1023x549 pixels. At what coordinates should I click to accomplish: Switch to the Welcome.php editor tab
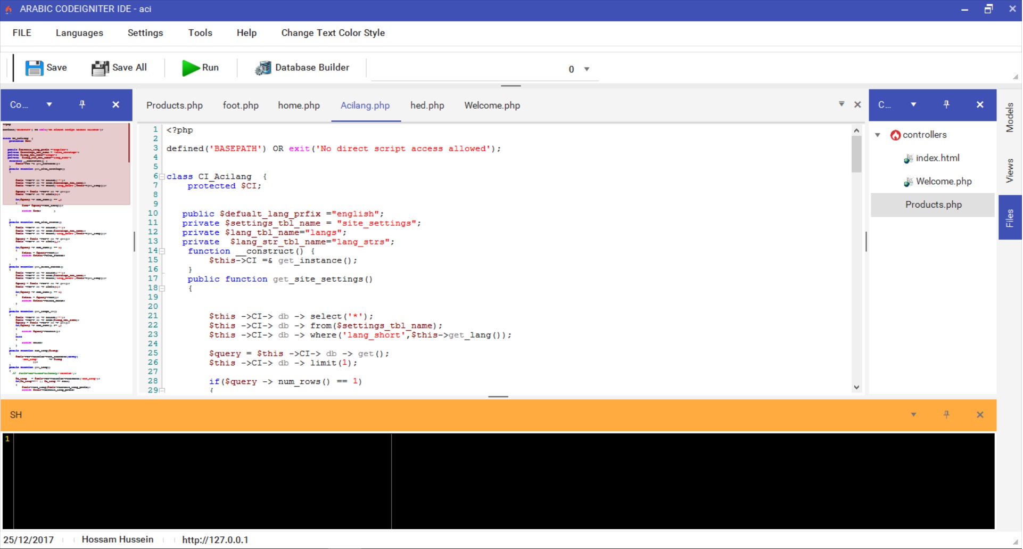pyautogui.click(x=491, y=105)
